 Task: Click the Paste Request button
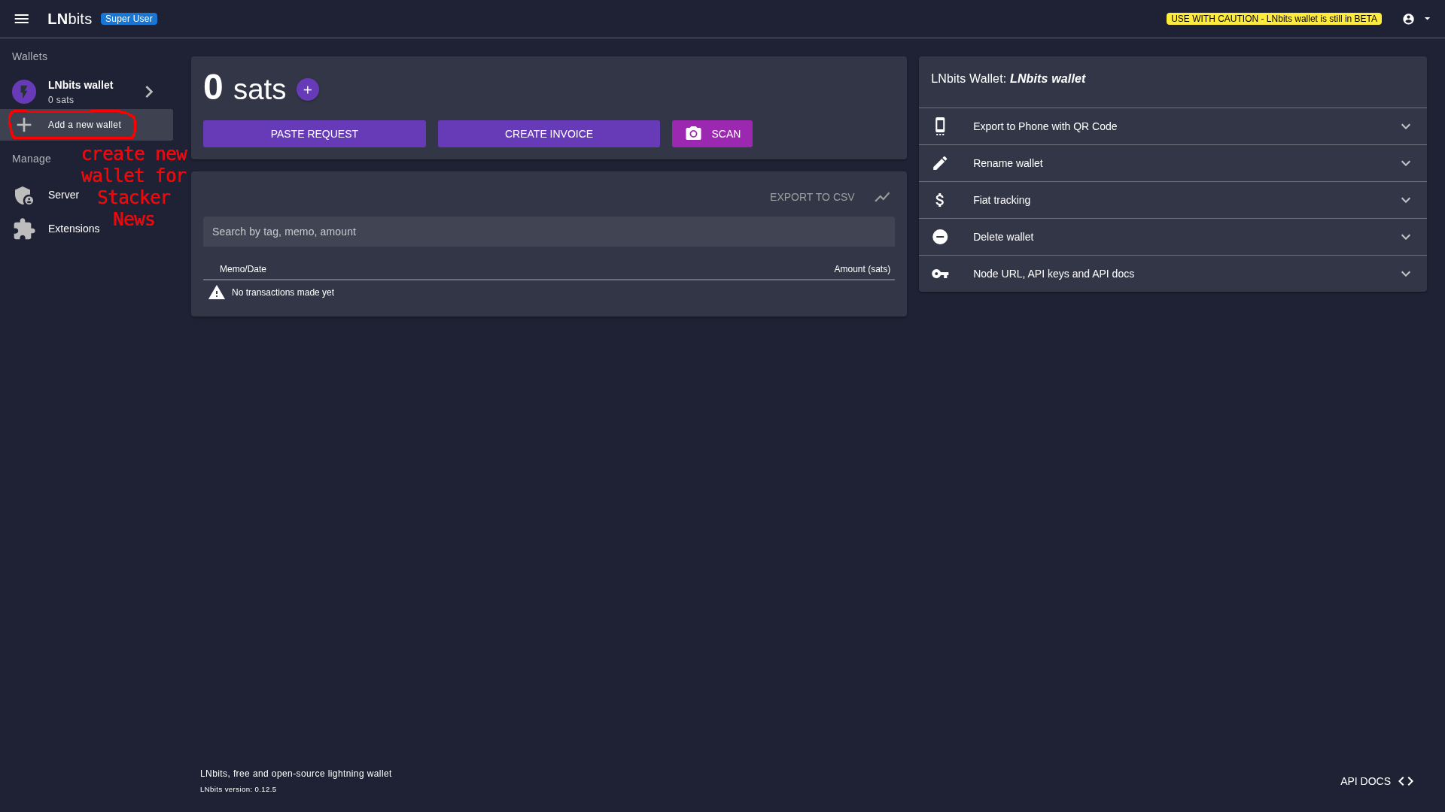pos(314,134)
